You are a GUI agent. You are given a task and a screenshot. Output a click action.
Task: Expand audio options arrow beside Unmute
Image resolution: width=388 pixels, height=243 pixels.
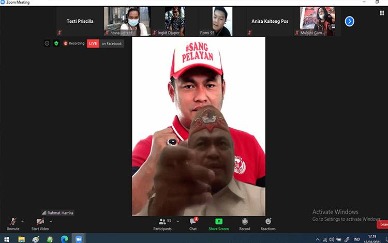point(23,221)
